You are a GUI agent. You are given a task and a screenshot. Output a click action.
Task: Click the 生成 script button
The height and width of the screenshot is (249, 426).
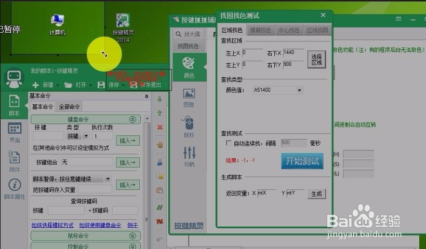(x=316, y=194)
